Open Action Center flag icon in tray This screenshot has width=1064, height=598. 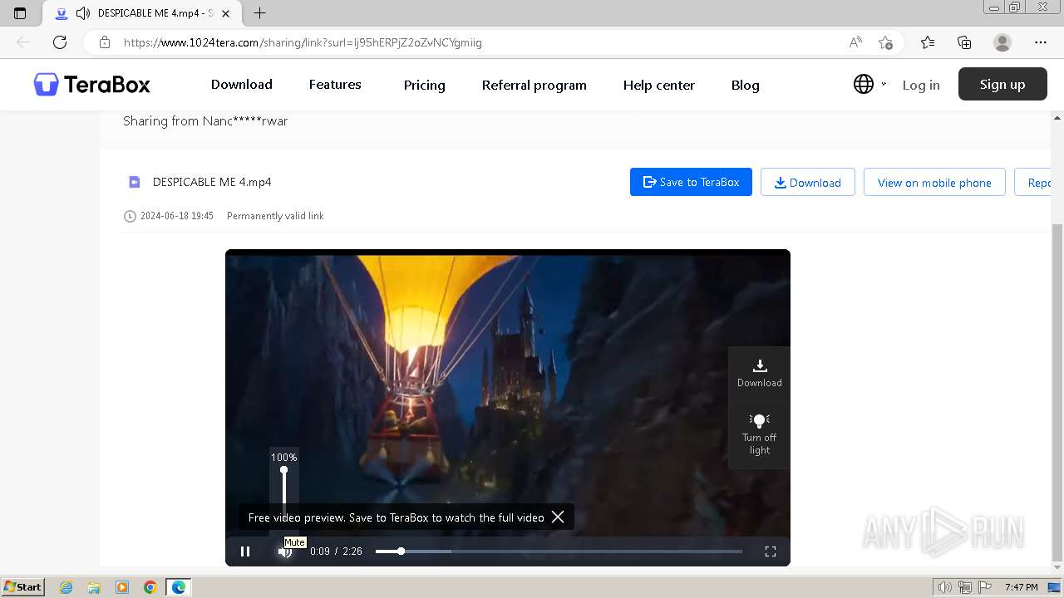[983, 587]
